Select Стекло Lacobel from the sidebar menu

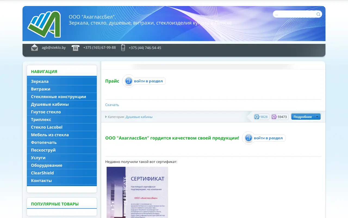click(x=47, y=127)
